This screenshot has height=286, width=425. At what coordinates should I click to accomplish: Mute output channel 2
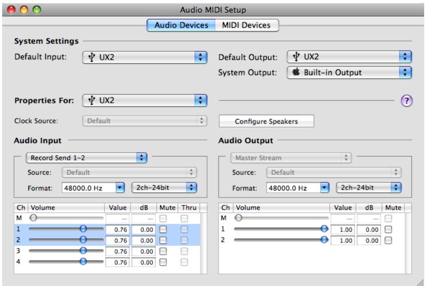(x=388, y=240)
